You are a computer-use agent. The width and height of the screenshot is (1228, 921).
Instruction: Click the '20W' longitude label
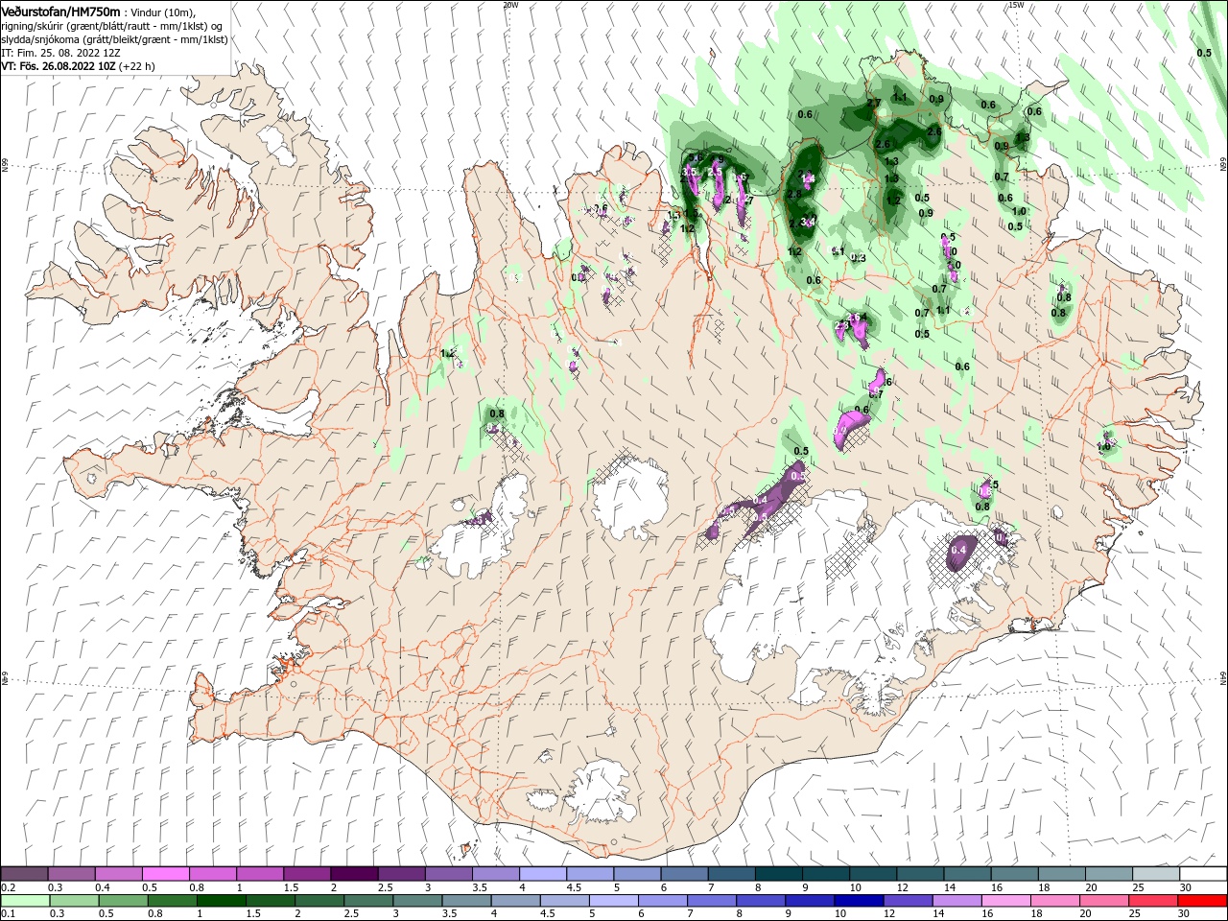tap(510, 5)
